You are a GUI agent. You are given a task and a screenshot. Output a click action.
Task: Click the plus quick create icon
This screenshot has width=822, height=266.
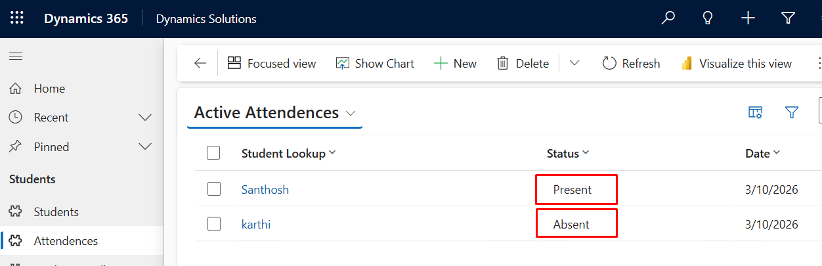click(748, 18)
